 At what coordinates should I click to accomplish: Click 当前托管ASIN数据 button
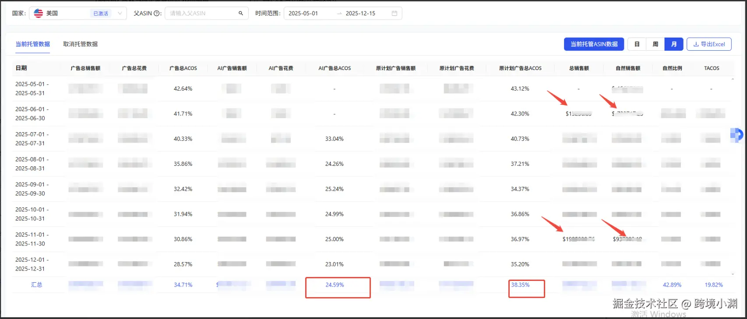594,44
